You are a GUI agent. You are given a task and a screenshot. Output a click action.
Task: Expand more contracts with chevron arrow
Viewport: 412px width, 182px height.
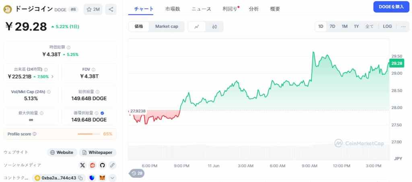tap(112, 178)
